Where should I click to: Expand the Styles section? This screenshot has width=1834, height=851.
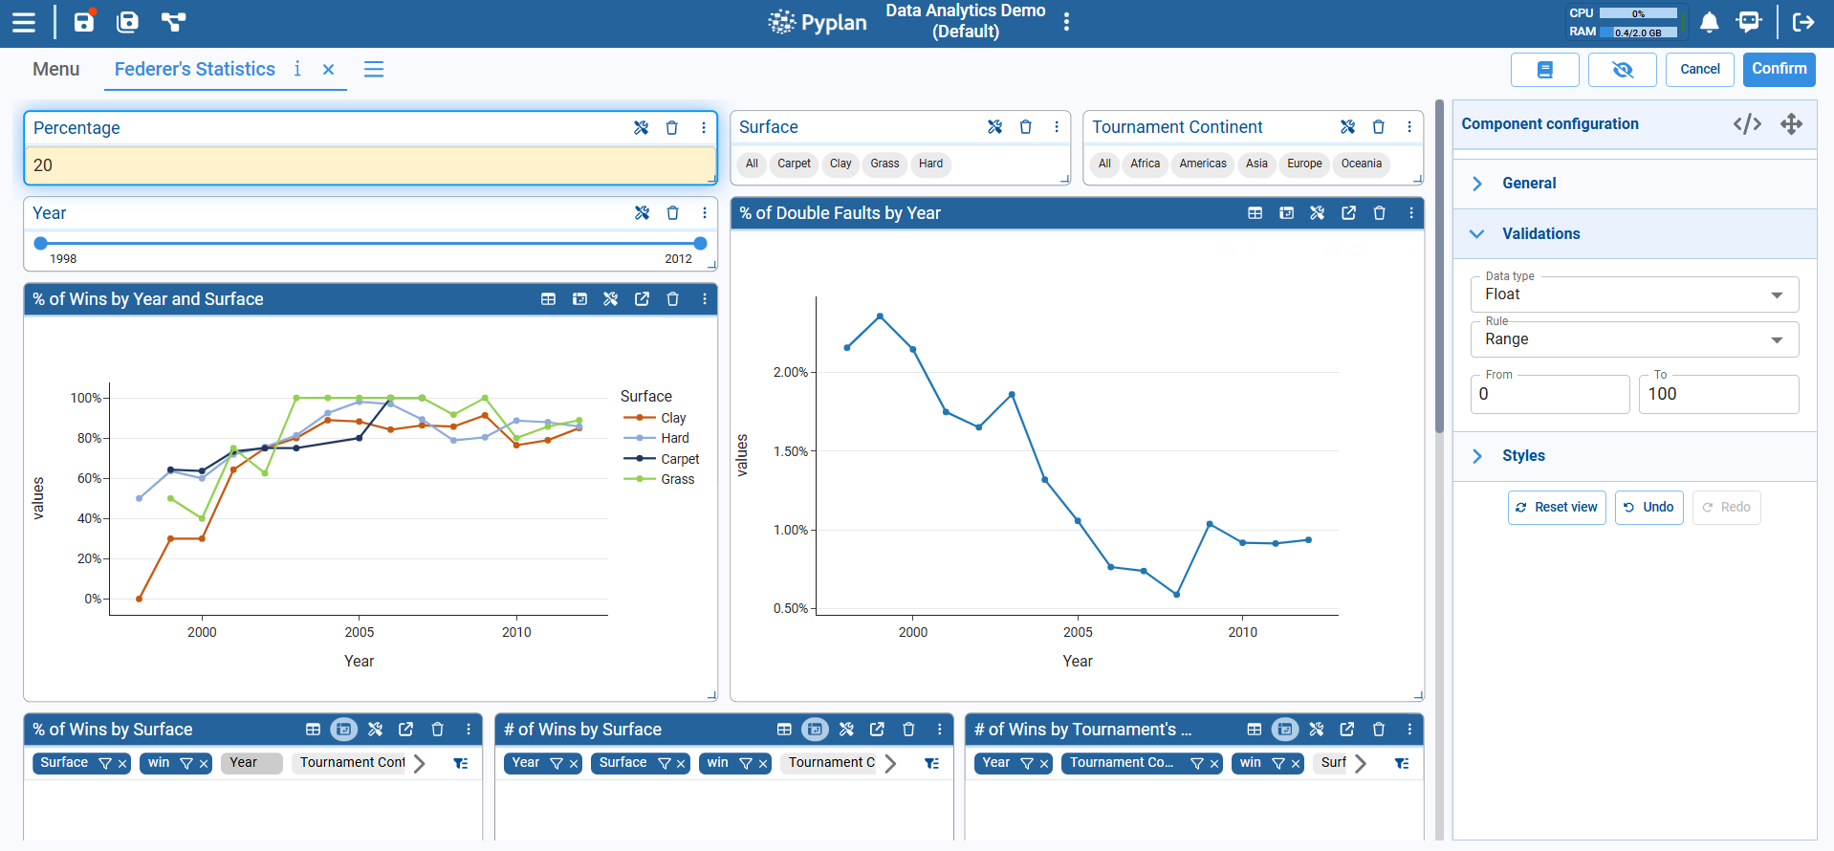pos(1522,456)
